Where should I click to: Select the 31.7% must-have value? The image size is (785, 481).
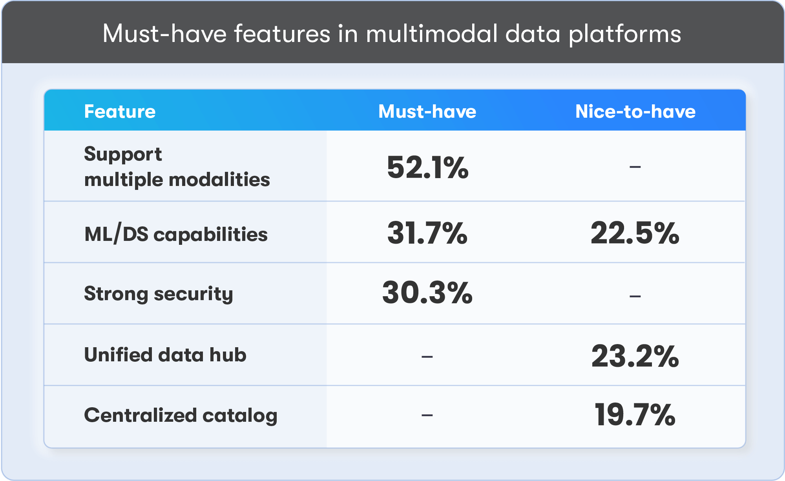click(x=427, y=233)
